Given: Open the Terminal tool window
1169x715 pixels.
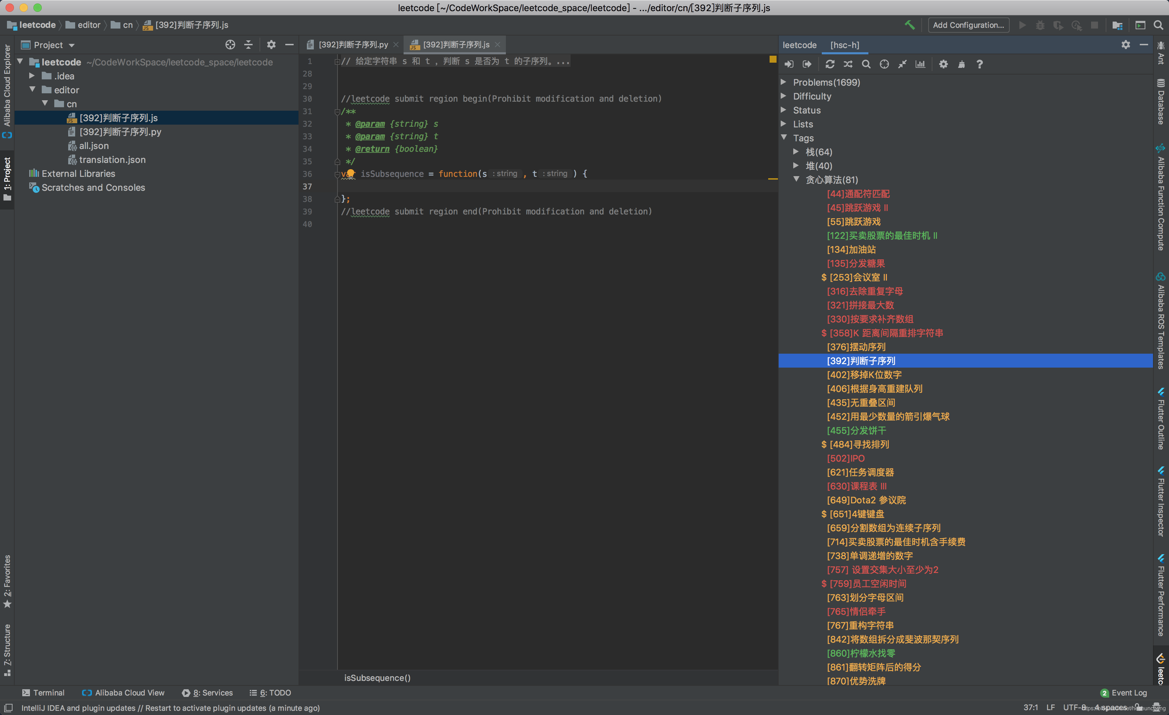Looking at the screenshot, I should click(x=43, y=693).
